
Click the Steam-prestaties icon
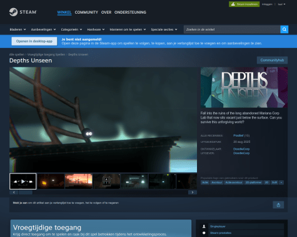coord(204,233)
